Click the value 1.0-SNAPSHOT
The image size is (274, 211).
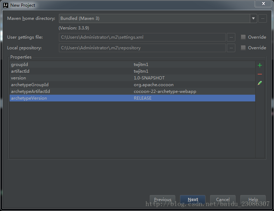[x=149, y=78]
